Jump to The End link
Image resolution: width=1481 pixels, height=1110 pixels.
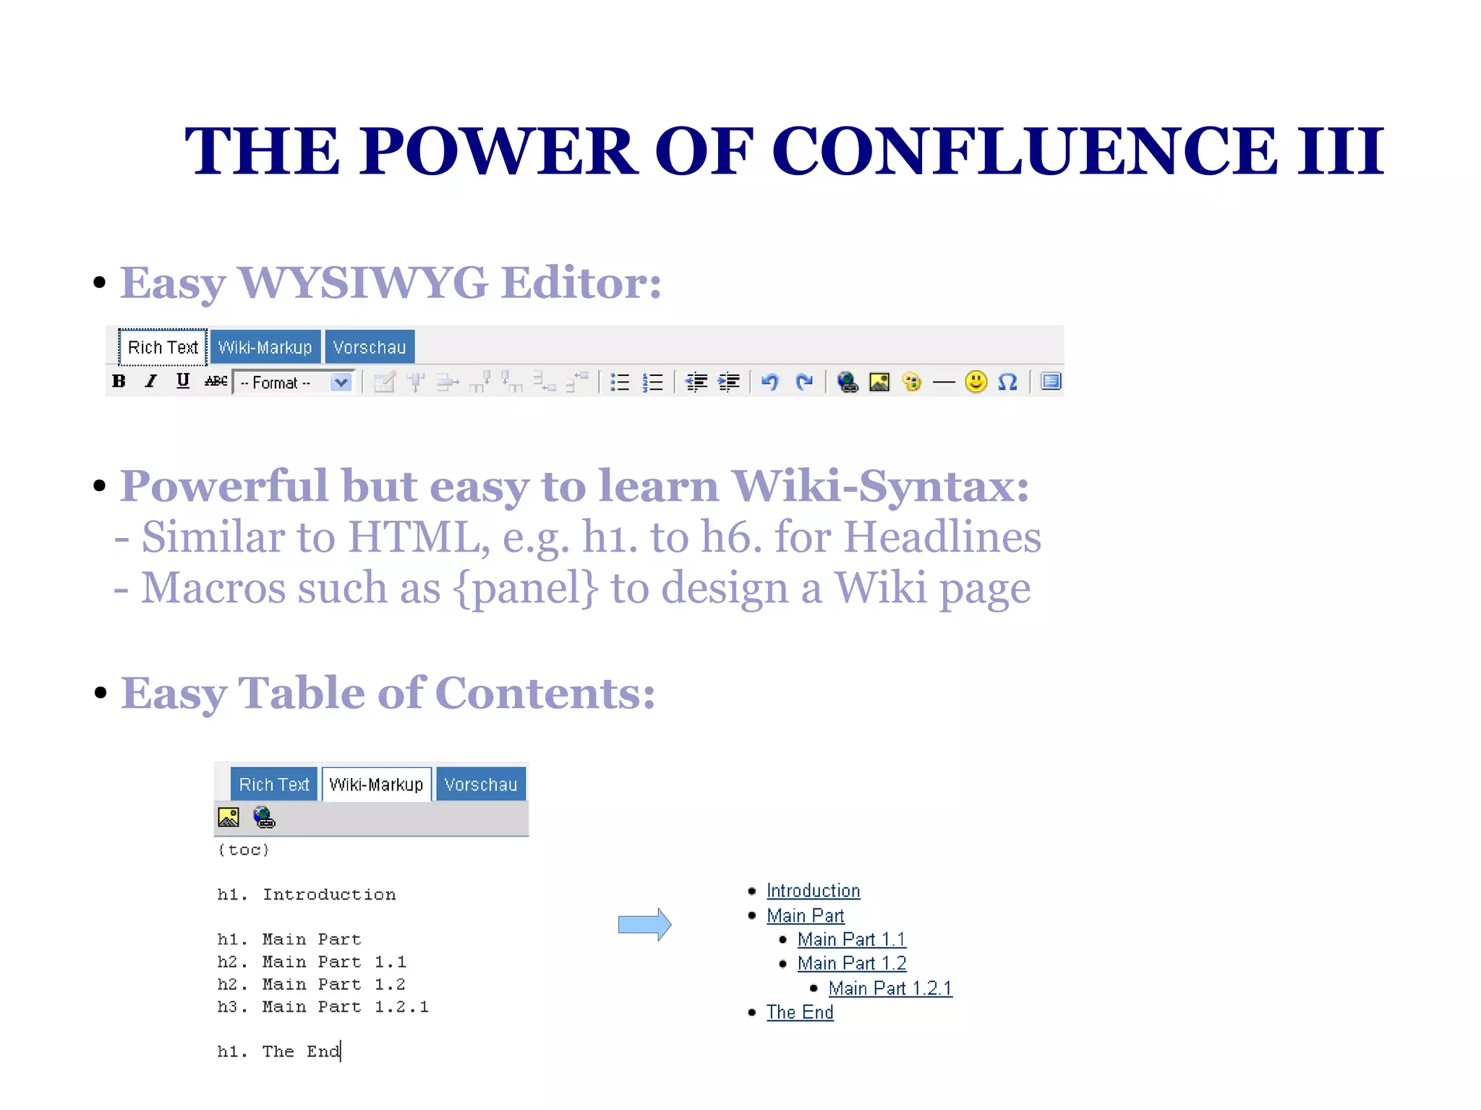pos(801,1012)
